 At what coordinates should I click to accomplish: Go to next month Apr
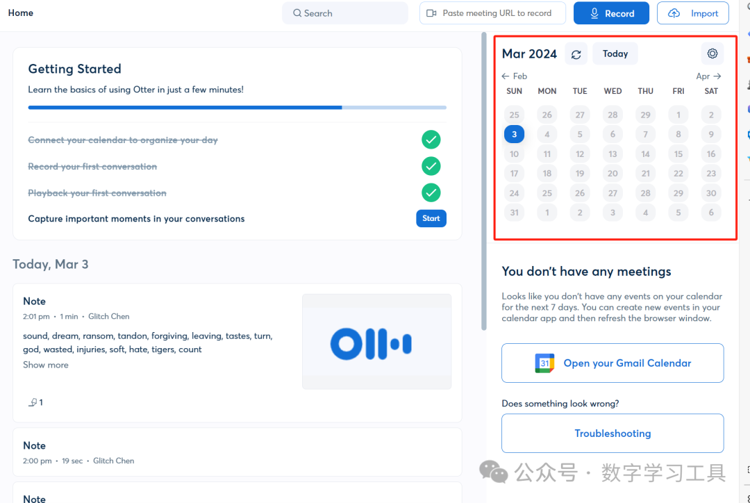(x=708, y=76)
